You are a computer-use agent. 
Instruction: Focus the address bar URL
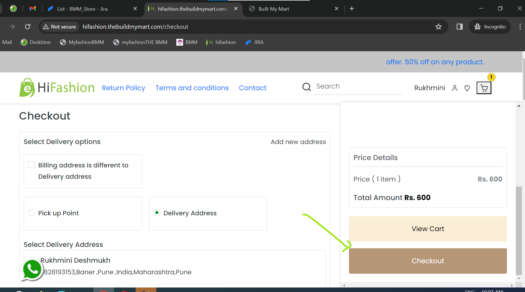pyautogui.click(x=135, y=27)
